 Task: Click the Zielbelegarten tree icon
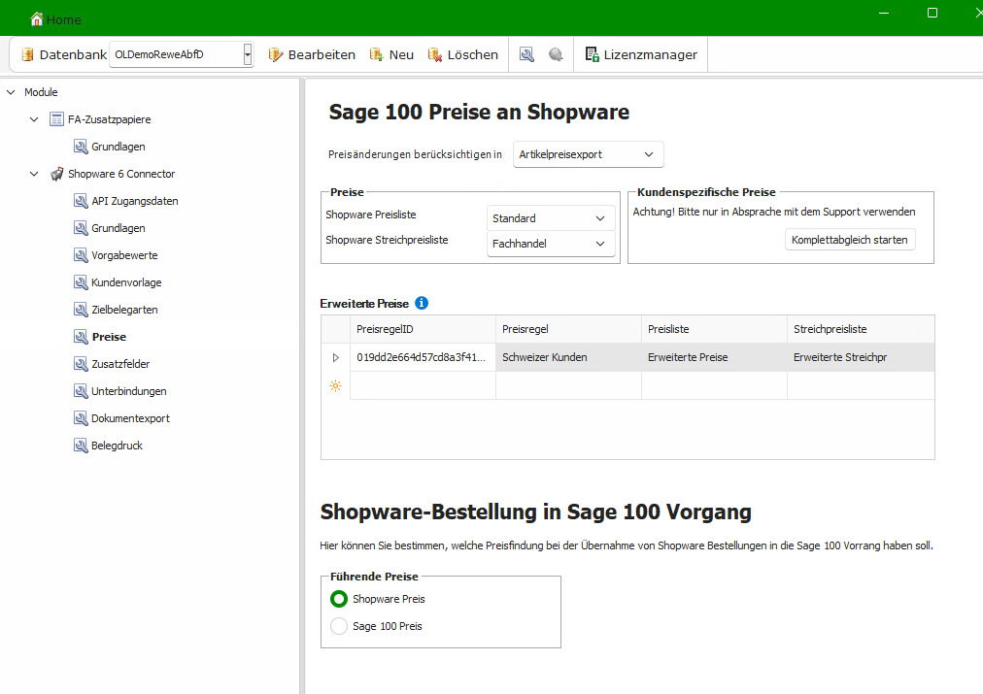point(81,310)
